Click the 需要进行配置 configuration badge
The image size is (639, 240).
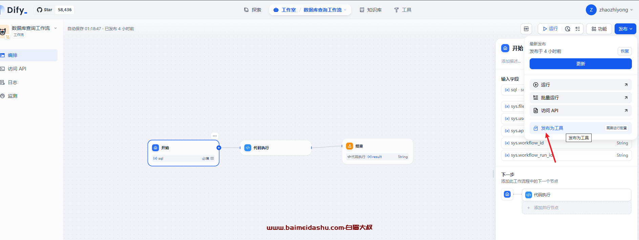(616, 128)
